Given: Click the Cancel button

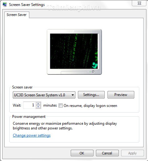Looking at the screenshot, I should point(107,153).
